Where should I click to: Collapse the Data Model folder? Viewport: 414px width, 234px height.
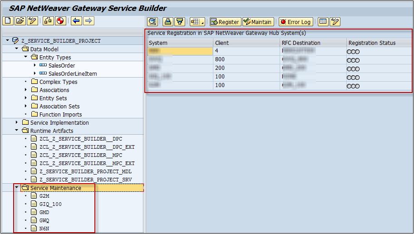17,49
